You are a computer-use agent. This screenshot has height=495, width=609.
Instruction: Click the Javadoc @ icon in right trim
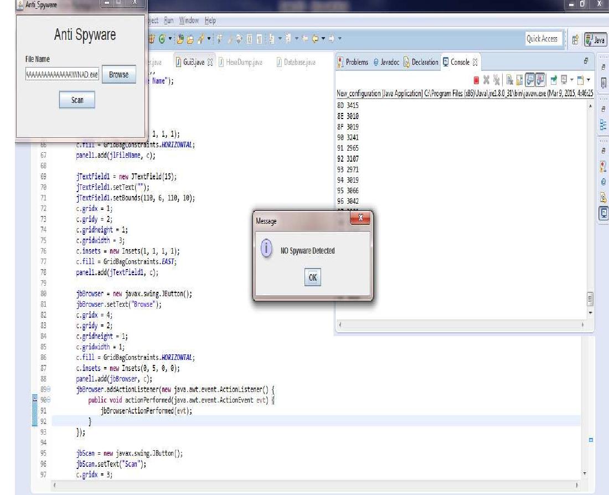(603, 182)
